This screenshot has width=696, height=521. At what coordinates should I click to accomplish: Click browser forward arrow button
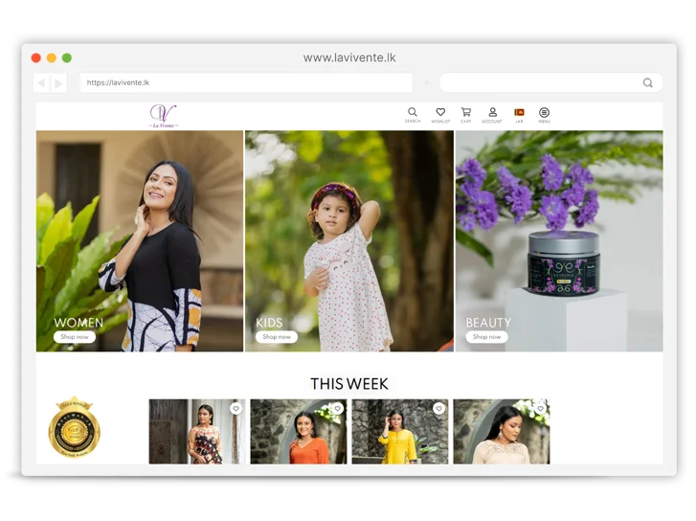click(x=58, y=83)
